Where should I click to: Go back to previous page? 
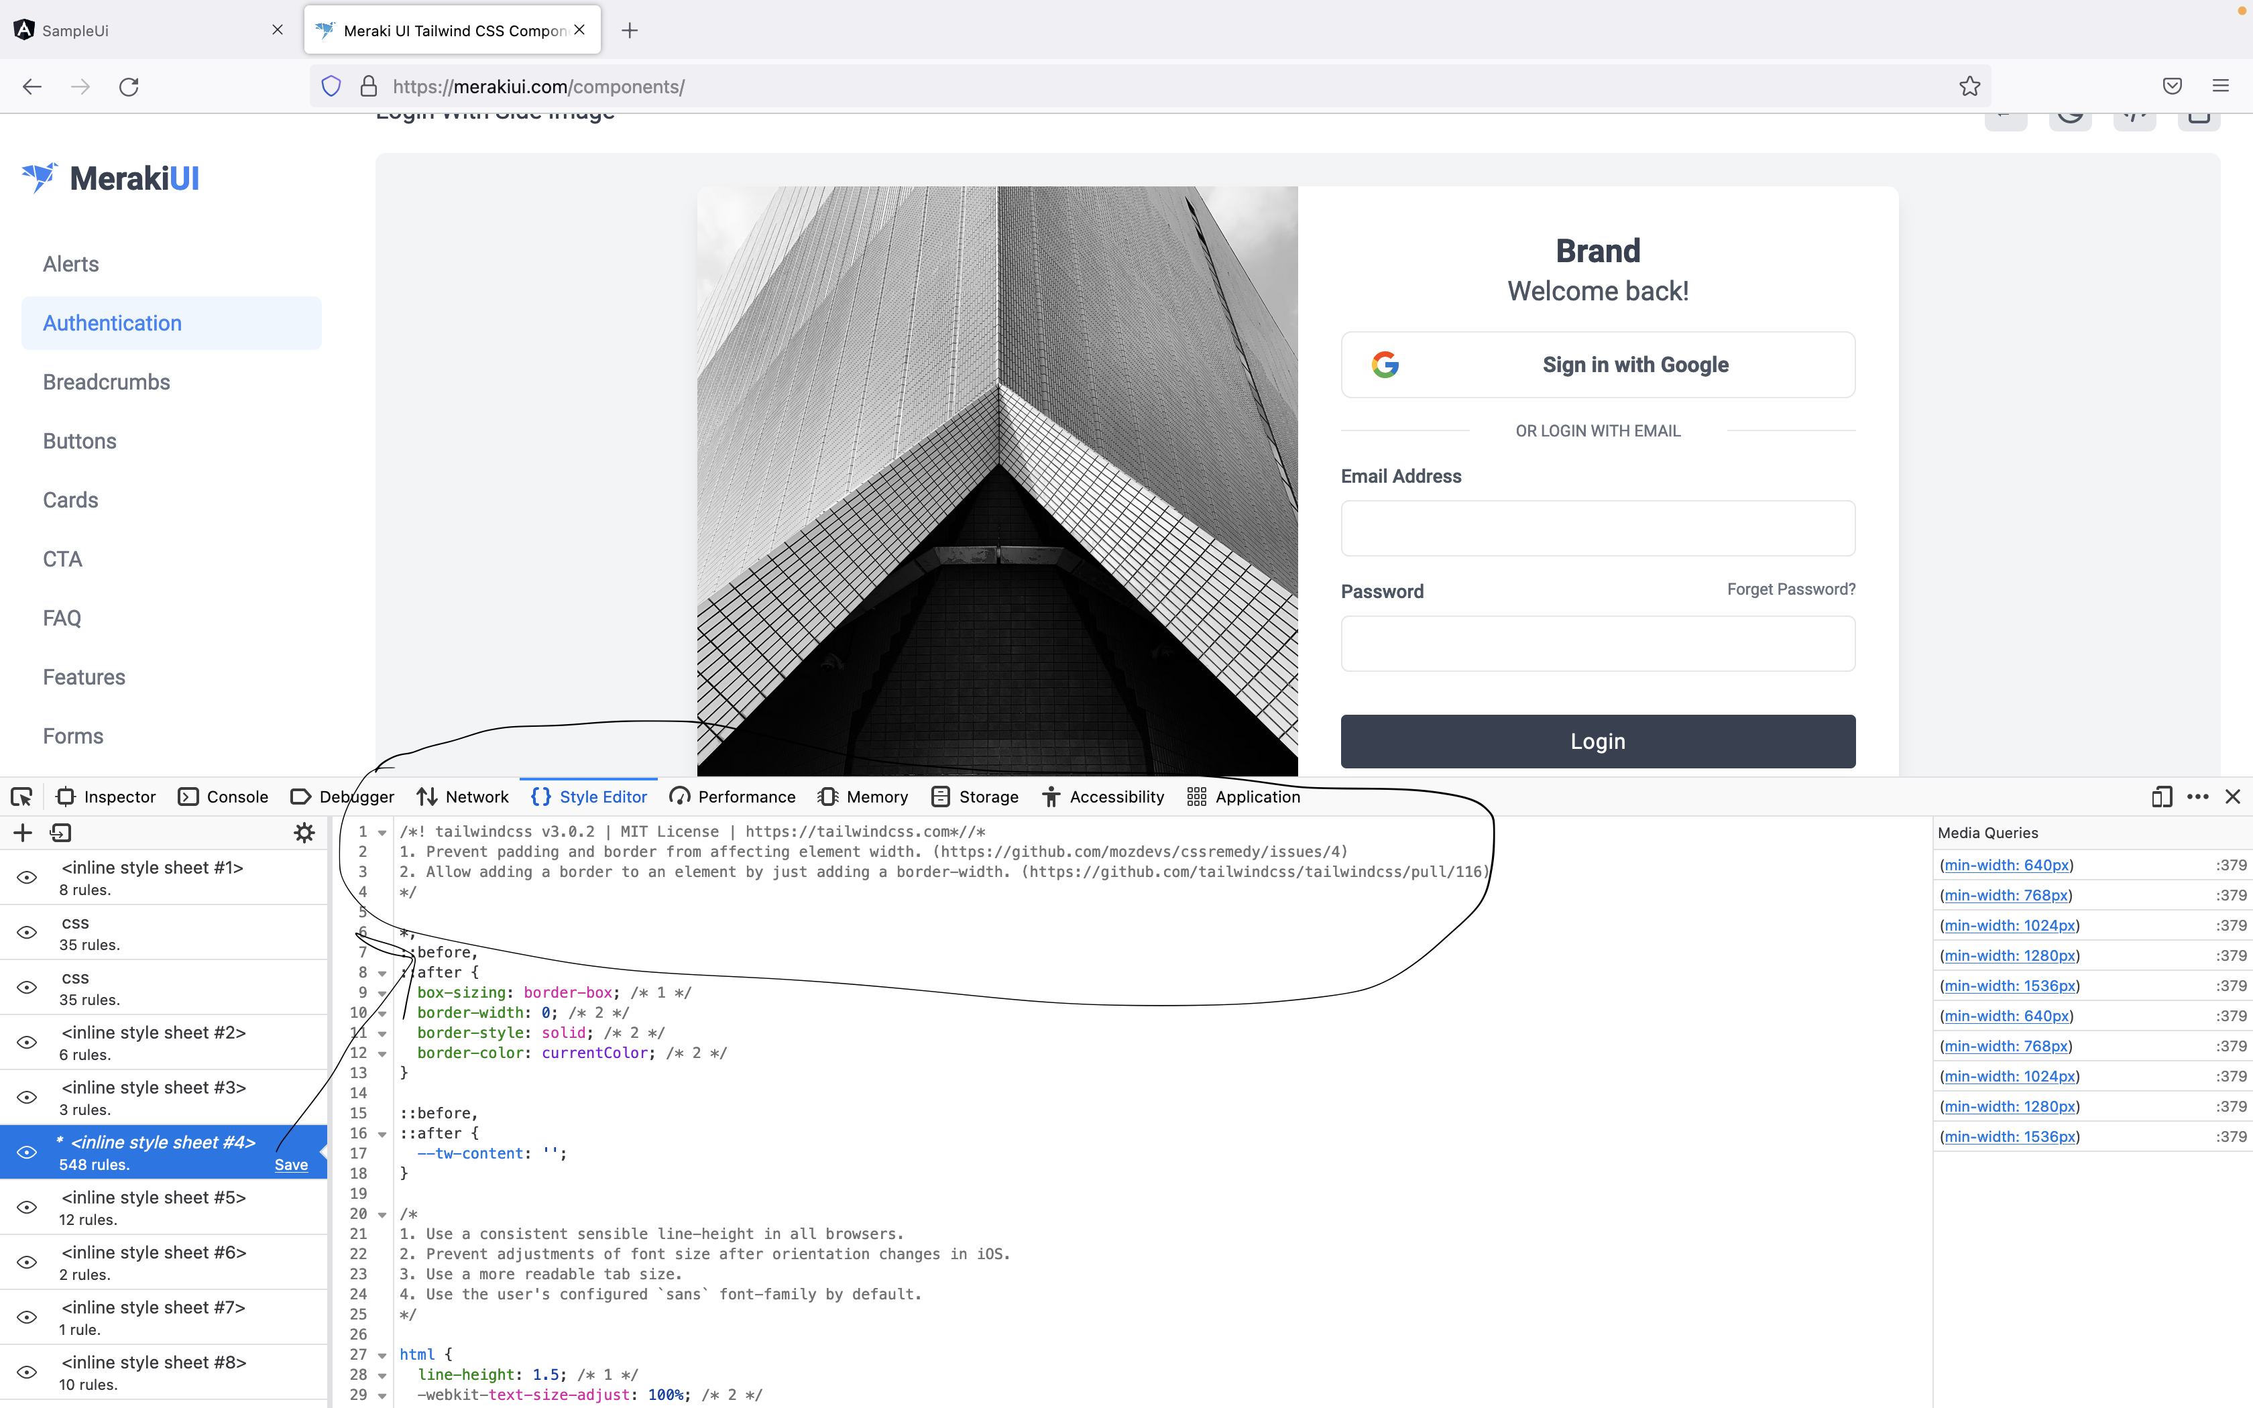tap(33, 86)
